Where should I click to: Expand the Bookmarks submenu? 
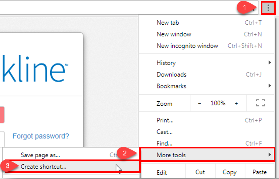coord(171,86)
